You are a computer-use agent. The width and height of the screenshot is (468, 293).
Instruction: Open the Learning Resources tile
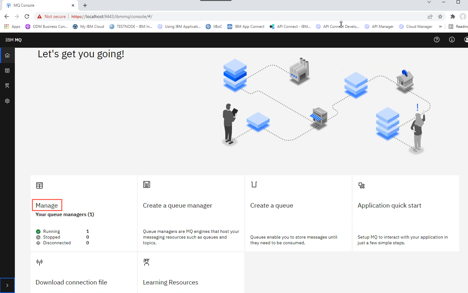(x=191, y=273)
